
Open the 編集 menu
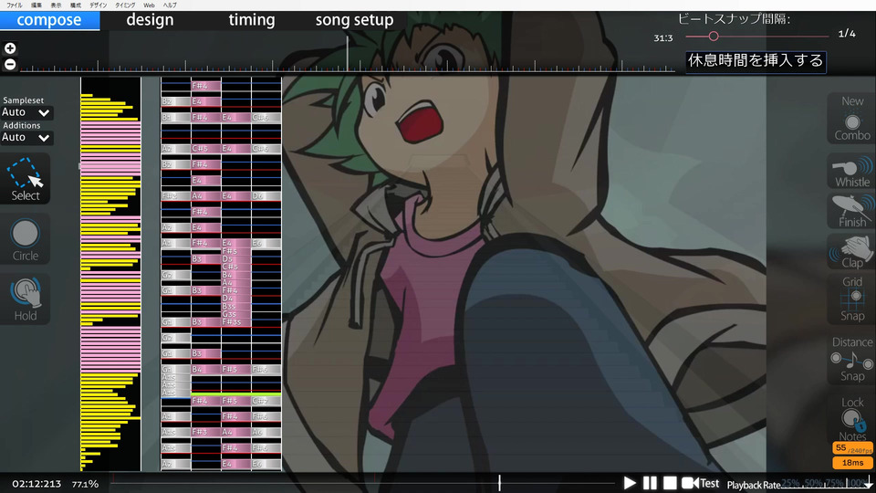click(36, 5)
